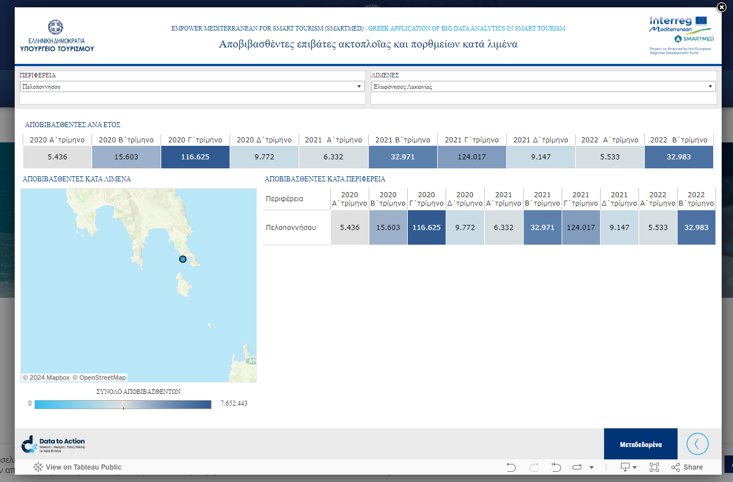Viewport: 733px width, 482px height.
Task: Open the View on Tableau Public link
Action: (x=84, y=467)
